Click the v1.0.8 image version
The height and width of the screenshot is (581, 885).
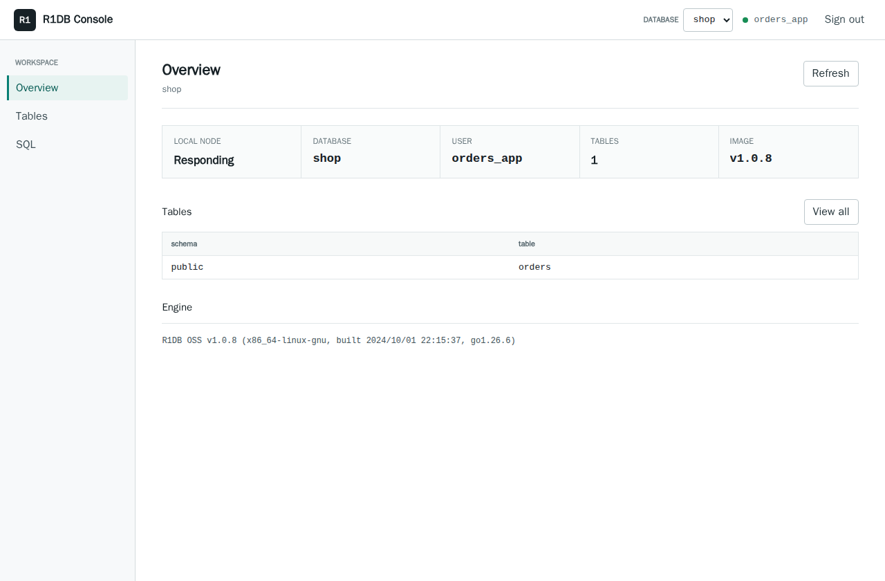[x=751, y=158]
